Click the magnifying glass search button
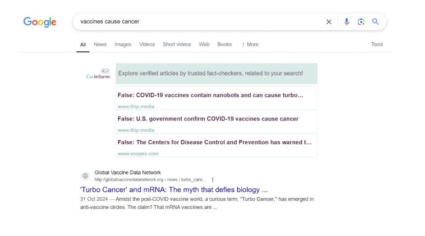 pyautogui.click(x=375, y=22)
